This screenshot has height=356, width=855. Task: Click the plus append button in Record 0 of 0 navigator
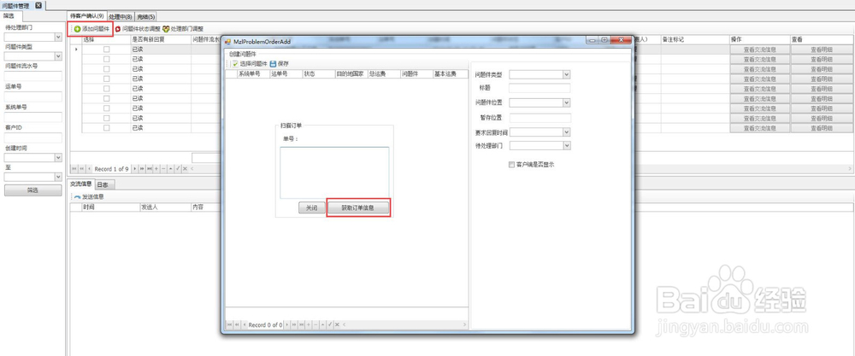(309, 325)
